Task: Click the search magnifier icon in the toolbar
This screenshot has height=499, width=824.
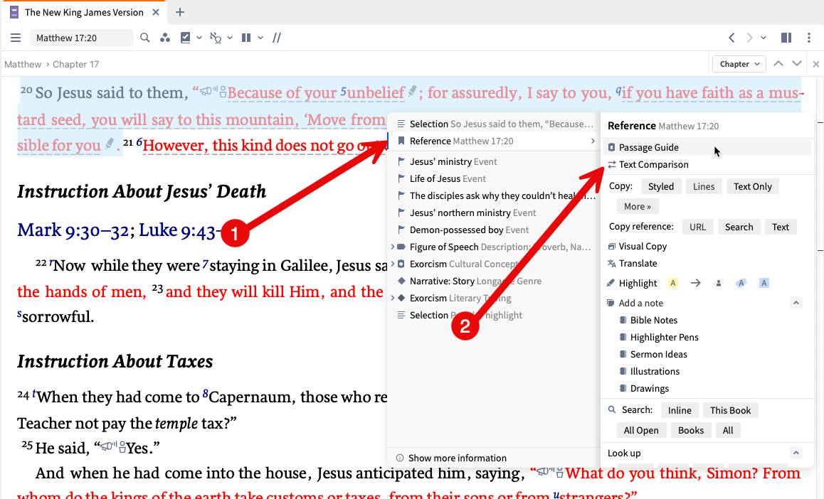Action: pyautogui.click(x=145, y=38)
